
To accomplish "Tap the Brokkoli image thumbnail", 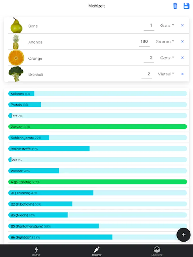I will (16, 74).
